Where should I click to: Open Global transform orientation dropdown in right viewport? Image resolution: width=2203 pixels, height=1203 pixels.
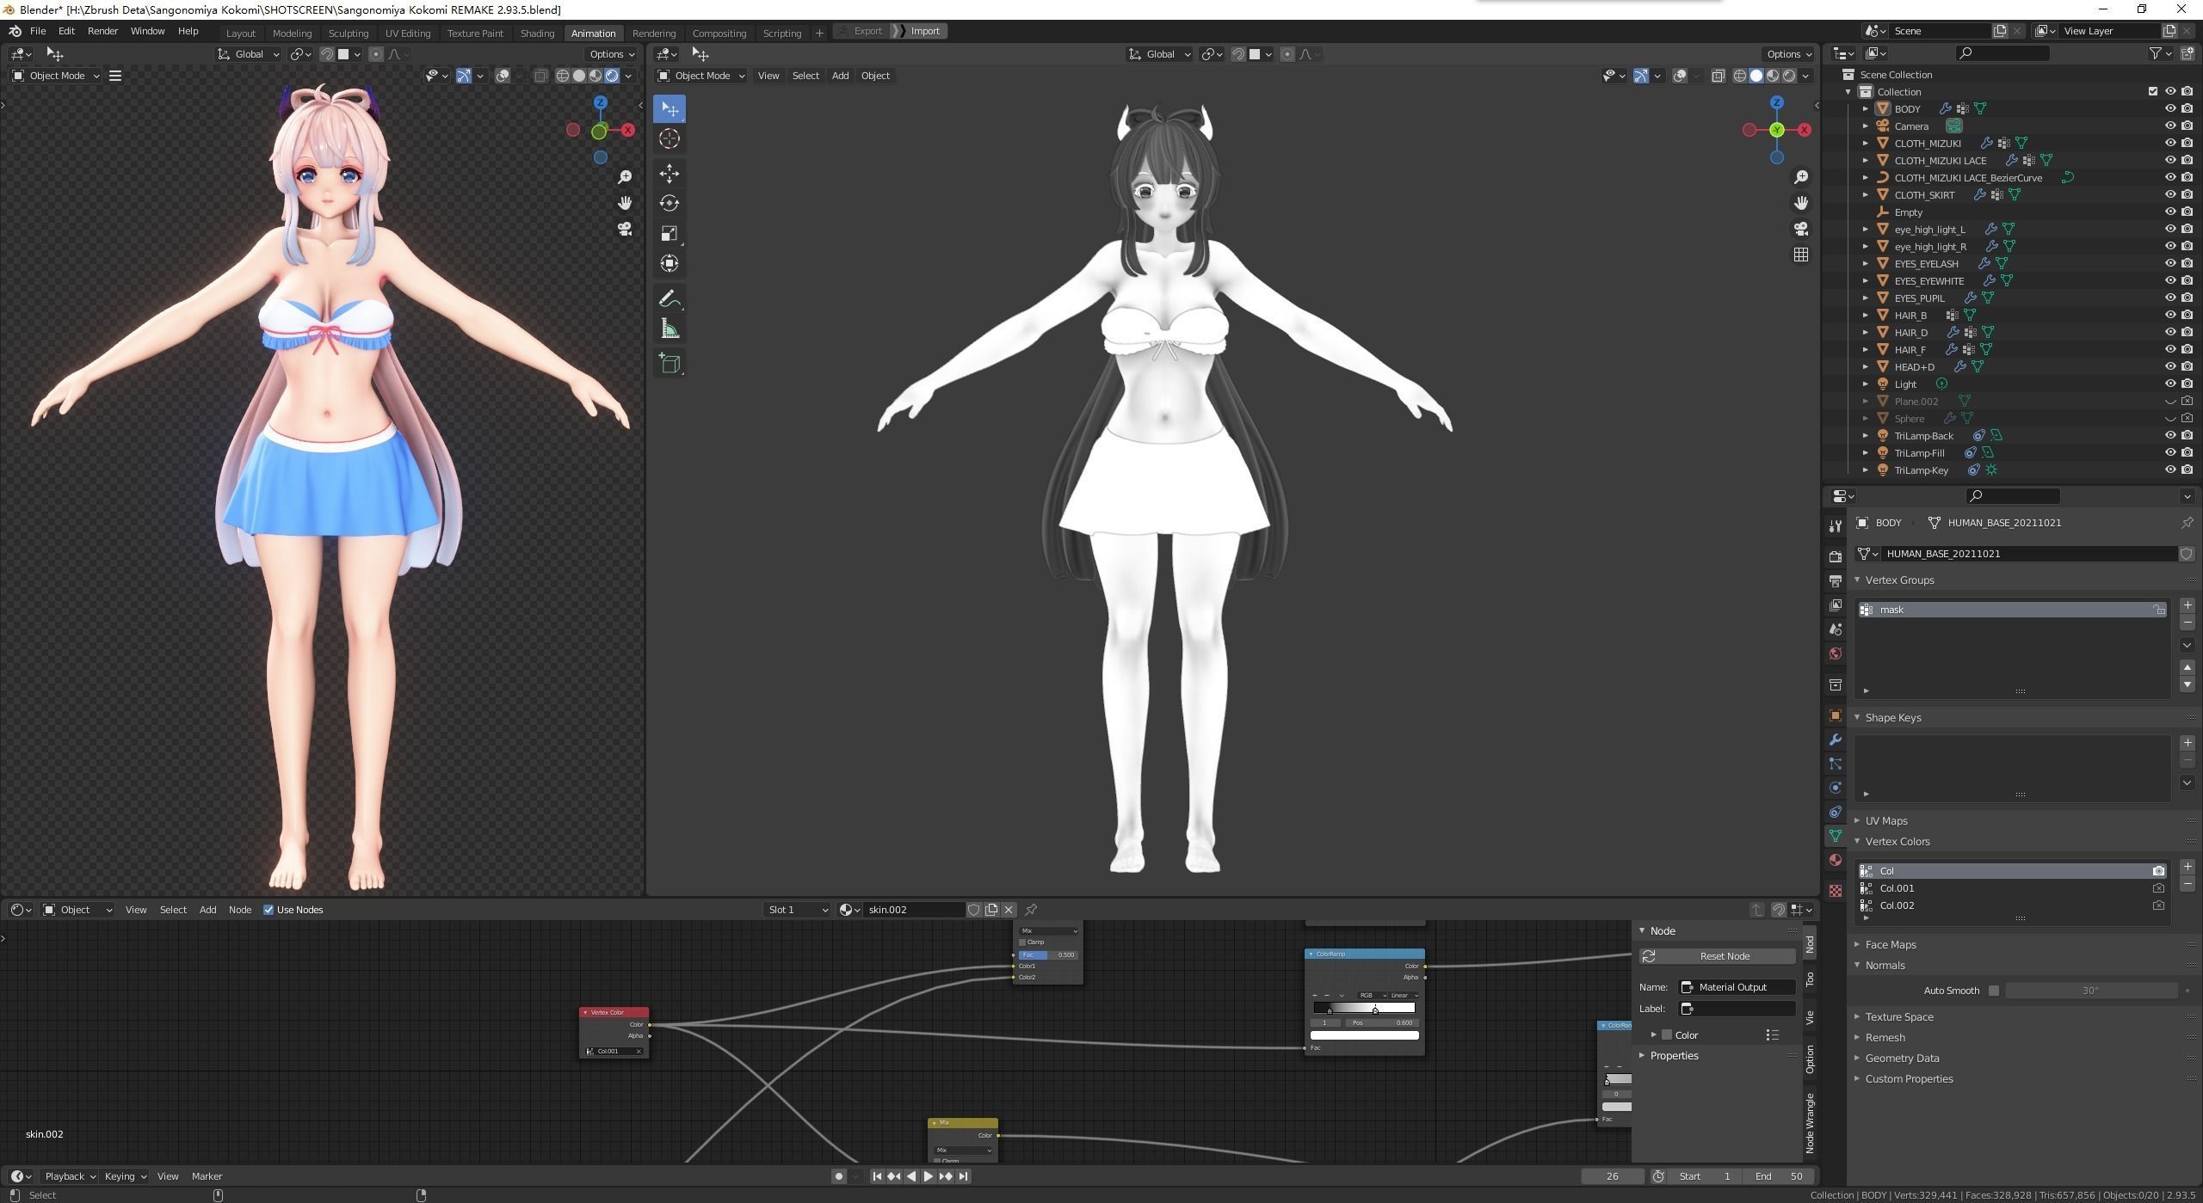[1160, 54]
